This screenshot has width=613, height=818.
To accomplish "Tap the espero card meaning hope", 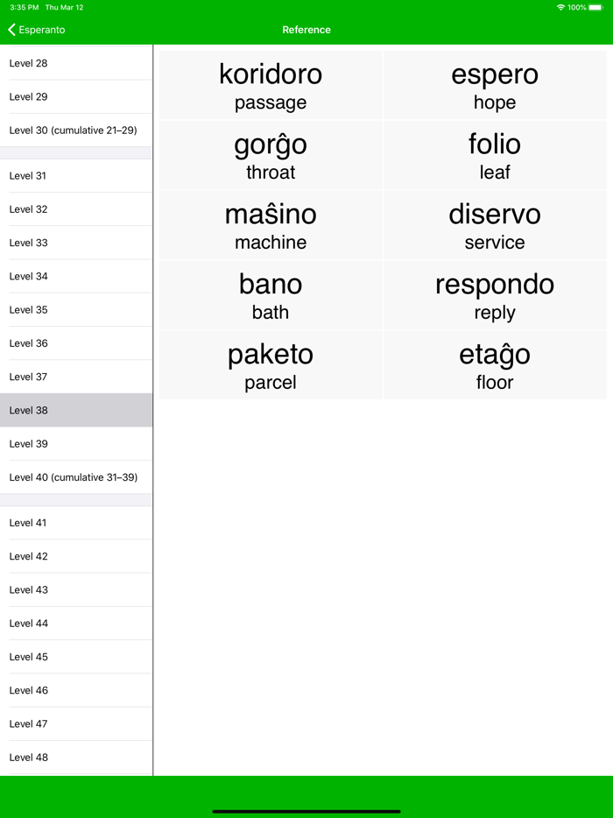I will point(495,84).
